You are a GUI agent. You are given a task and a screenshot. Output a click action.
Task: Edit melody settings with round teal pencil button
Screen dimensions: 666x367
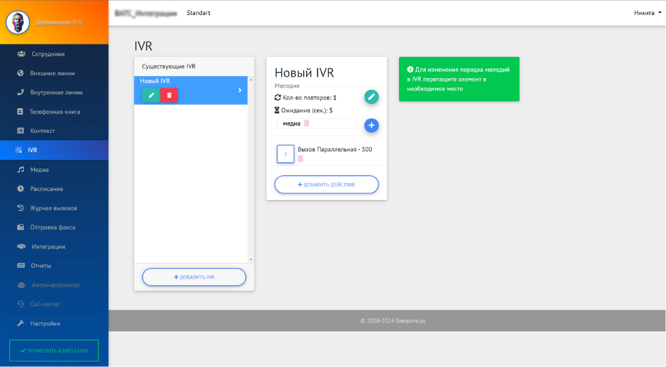(x=371, y=97)
